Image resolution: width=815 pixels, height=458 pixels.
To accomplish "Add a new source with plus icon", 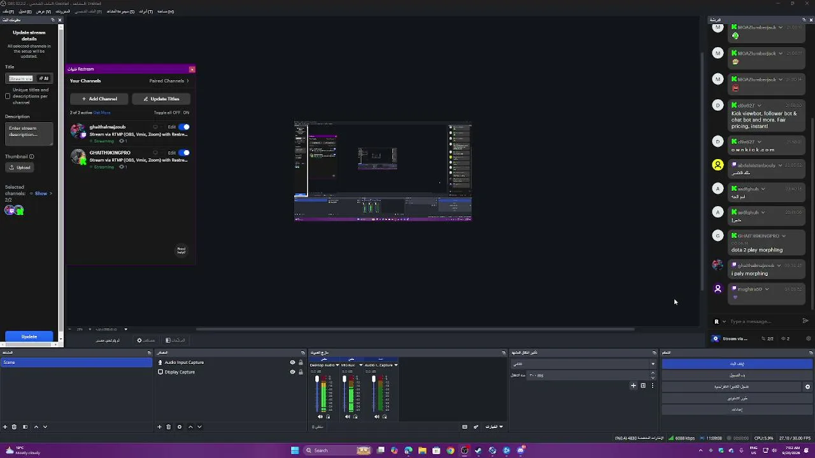I will [159, 427].
